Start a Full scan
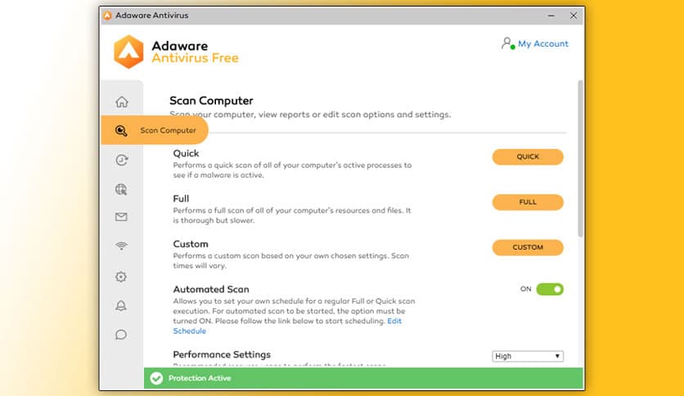 528,202
